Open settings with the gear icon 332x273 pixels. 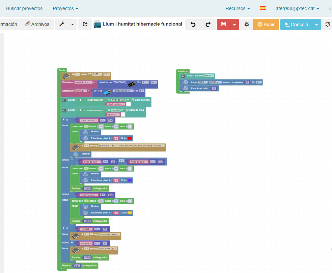247,25
